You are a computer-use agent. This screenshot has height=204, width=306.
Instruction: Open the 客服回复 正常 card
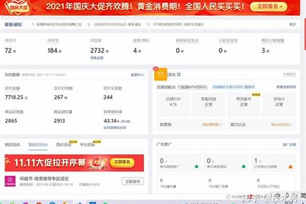209,104
